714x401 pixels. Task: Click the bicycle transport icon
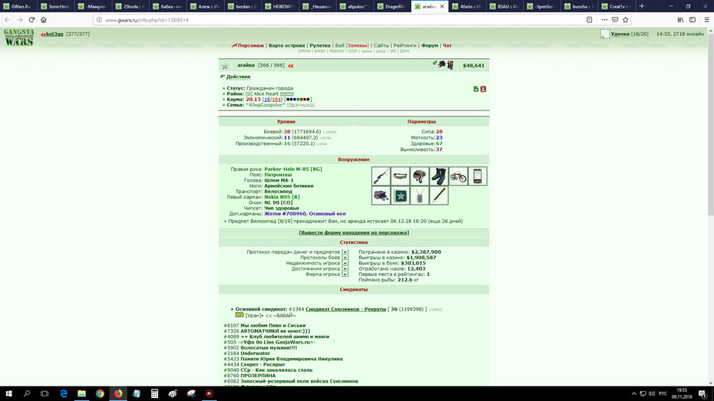[x=458, y=176]
